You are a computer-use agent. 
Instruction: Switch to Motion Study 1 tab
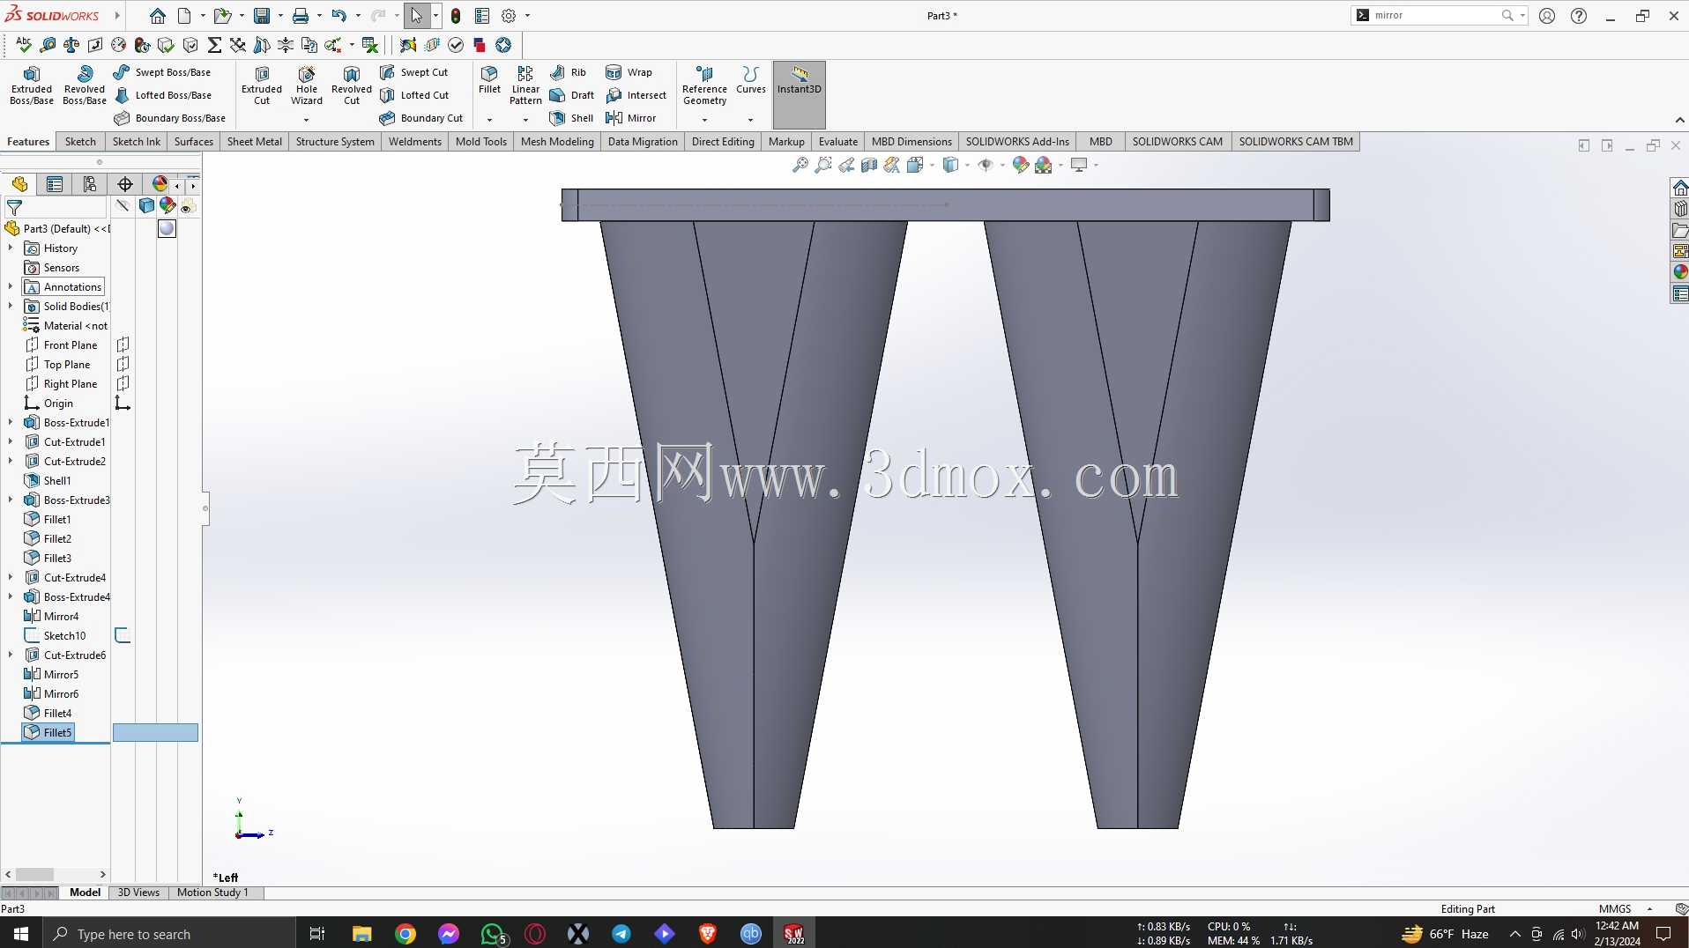click(212, 892)
